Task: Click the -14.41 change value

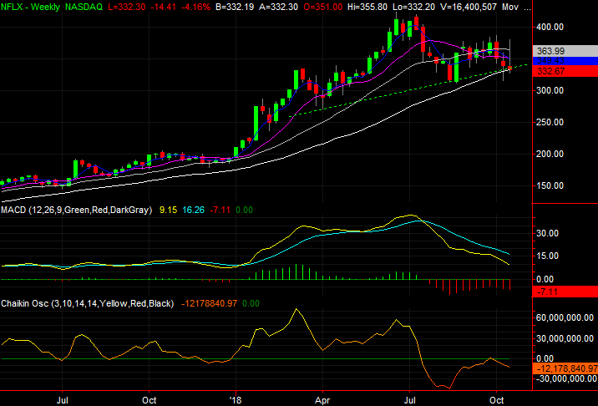Action: click(163, 7)
